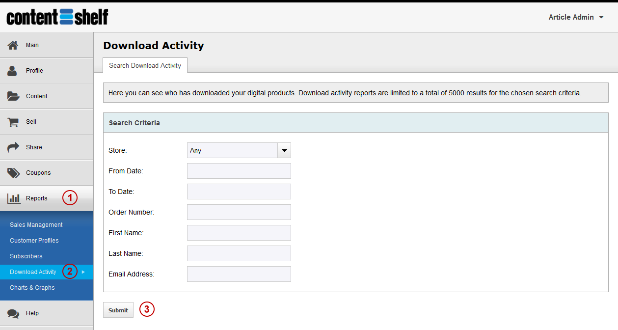This screenshot has width=618, height=330.
Task: Select Download Activity in submenu
Action: pyautogui.click(x=47, y=272)
